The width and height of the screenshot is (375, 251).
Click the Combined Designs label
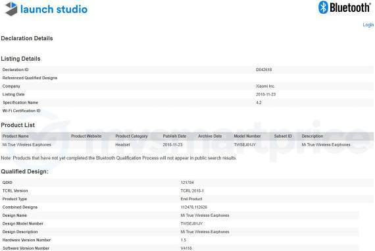click(x=20, y=207)
